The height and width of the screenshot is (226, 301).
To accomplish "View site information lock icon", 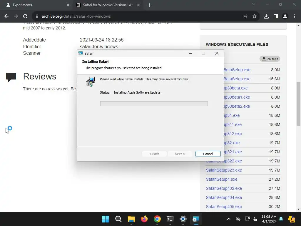I will (37, 16).
